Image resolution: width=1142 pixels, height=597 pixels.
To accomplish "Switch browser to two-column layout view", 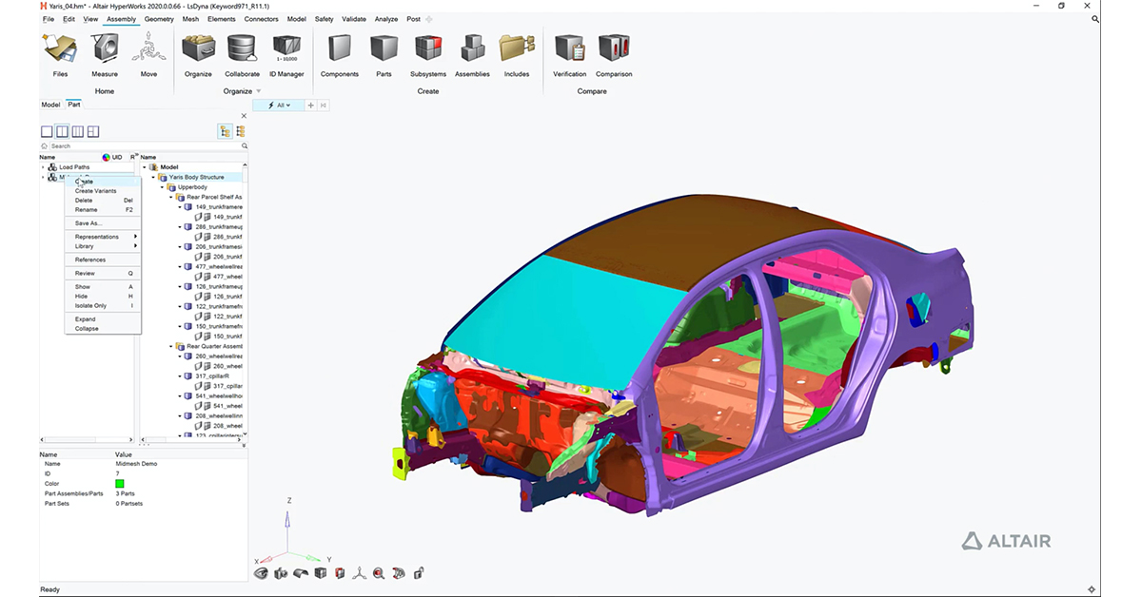I will 63,131.
